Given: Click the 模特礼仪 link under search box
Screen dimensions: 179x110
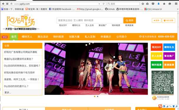Looking at the screenshot, I should pos(76,25).
